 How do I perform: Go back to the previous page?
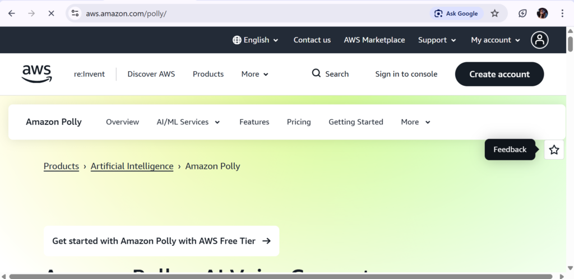point(12,13)
